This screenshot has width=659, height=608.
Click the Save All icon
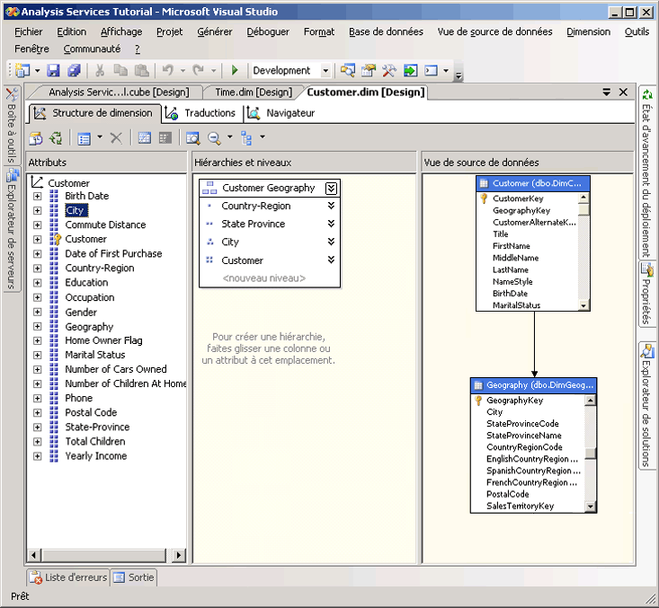(74, 70)
